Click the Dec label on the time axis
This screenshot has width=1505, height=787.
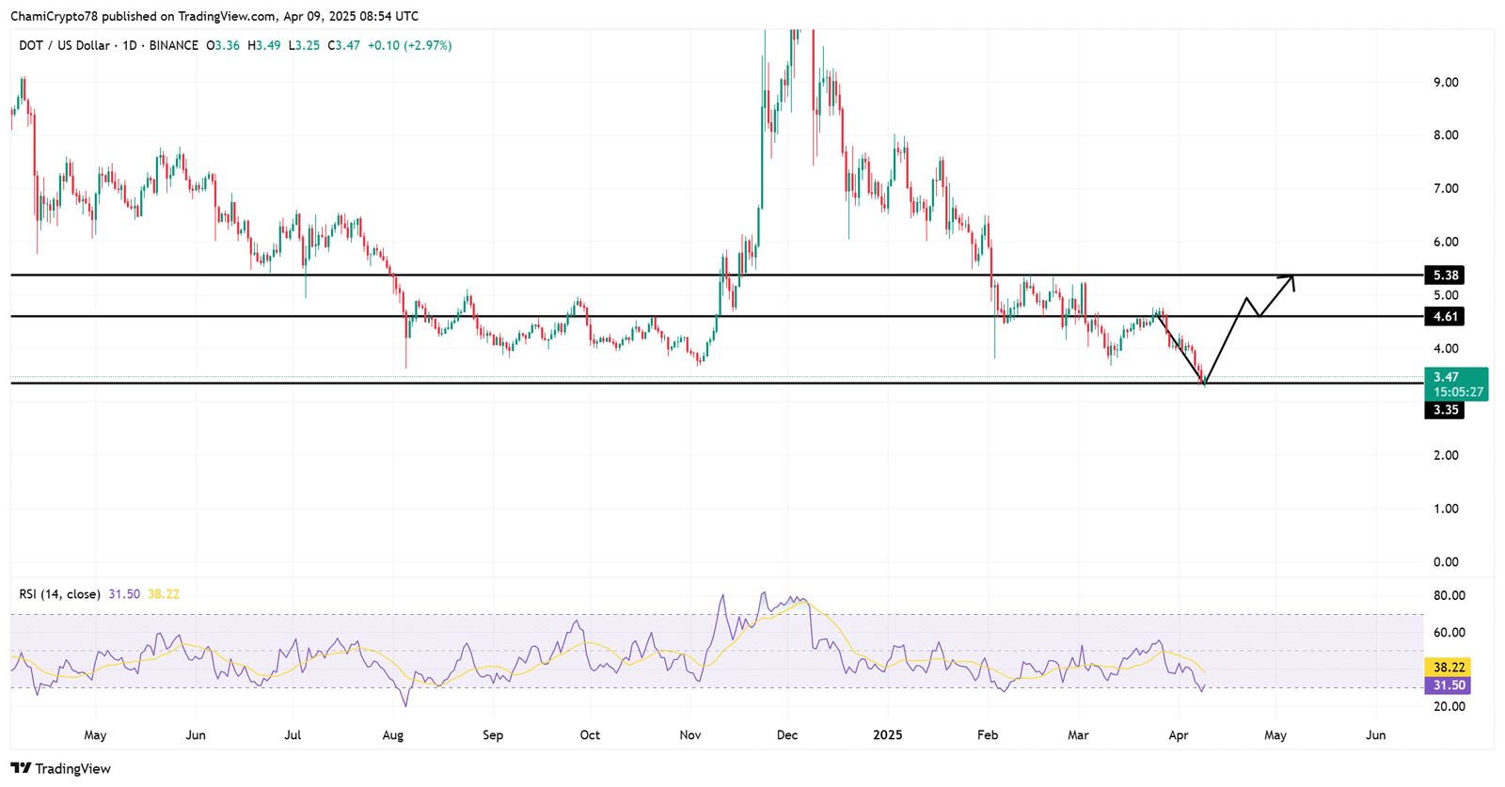tap(787, 735)
